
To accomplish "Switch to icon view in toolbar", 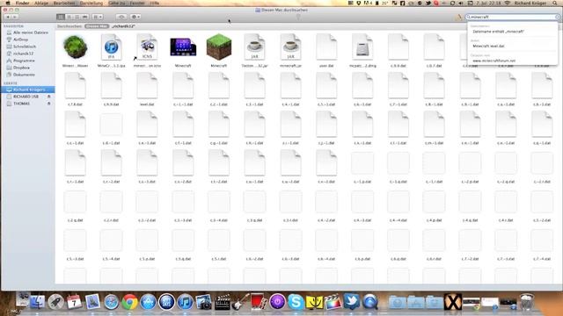I will point(61,17).
